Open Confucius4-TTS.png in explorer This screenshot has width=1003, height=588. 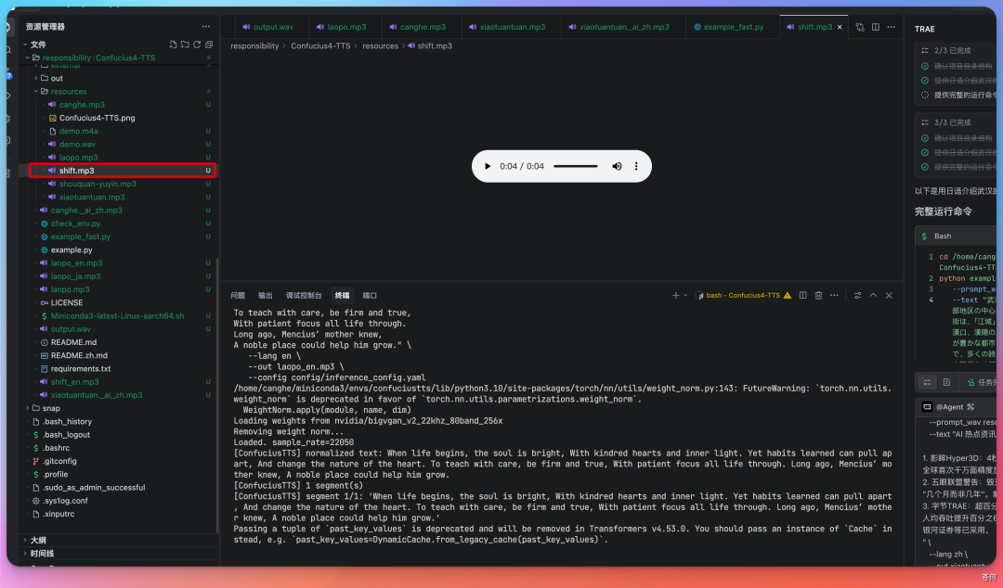point(98,118)
